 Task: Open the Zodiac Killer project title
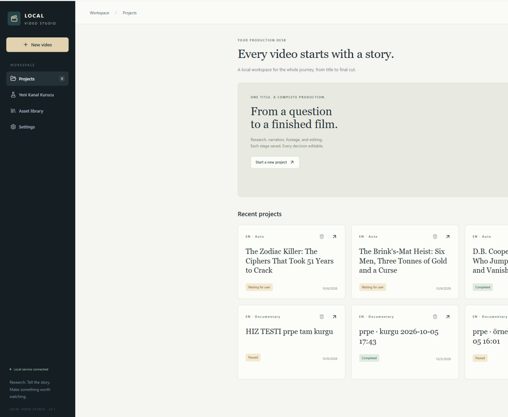coord(290,261)
